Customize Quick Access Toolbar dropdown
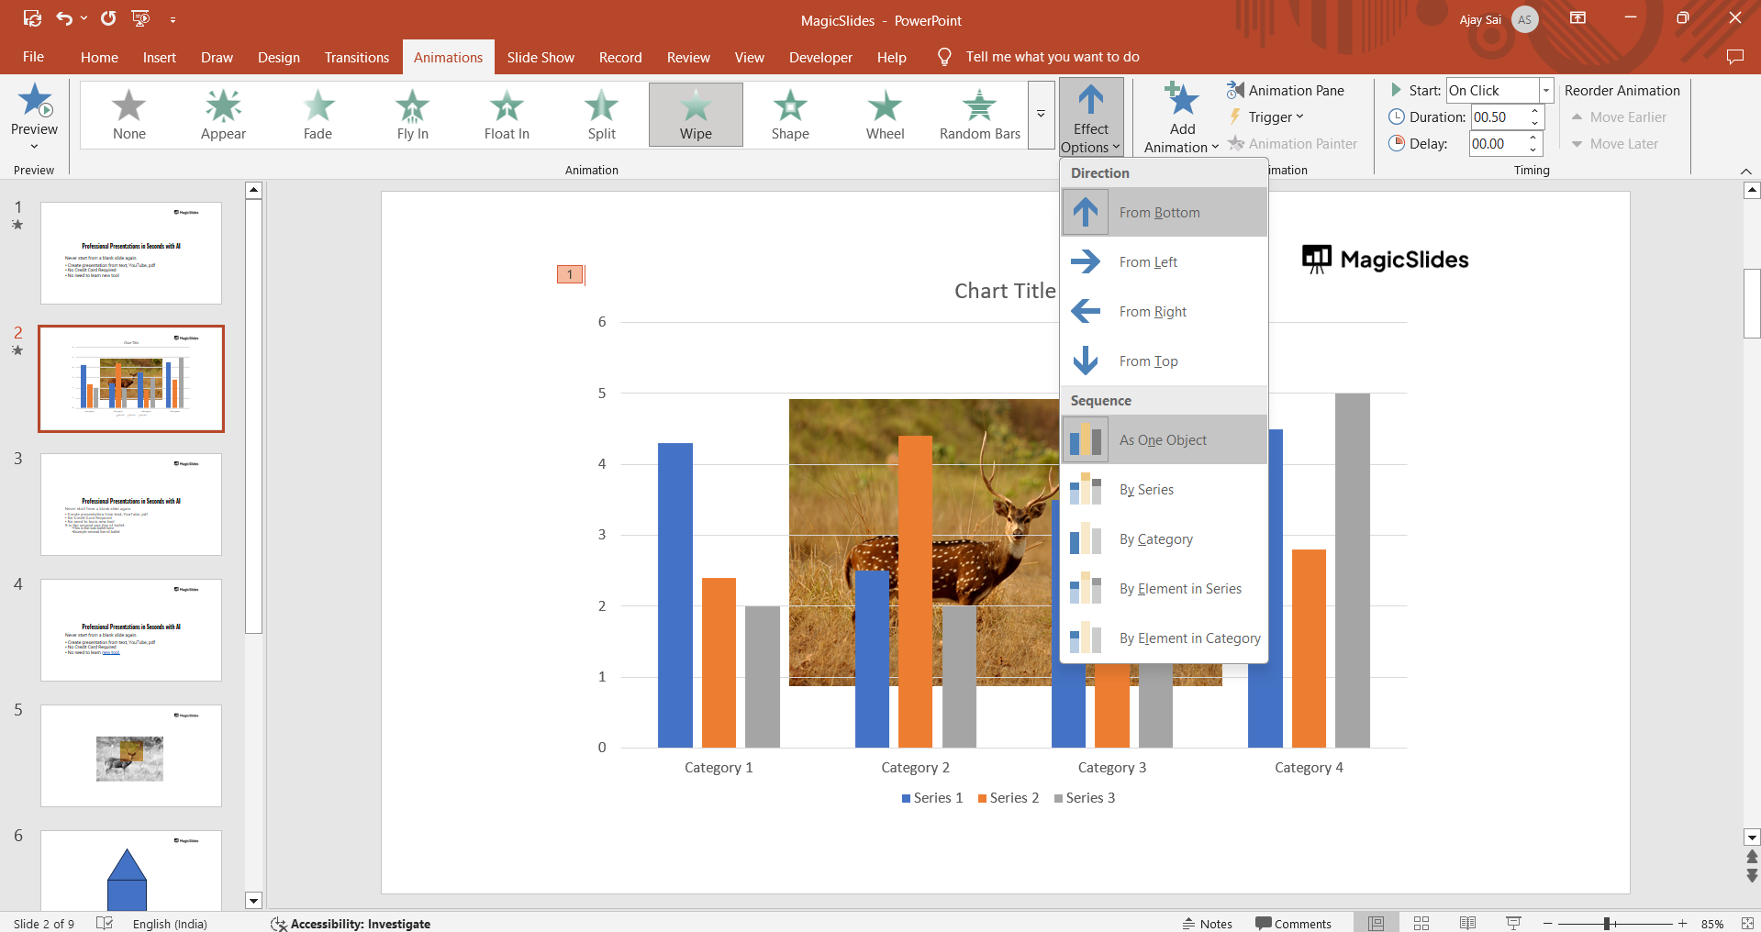The height and width of the screenshot is (932, 1761). tap(173, 18)
